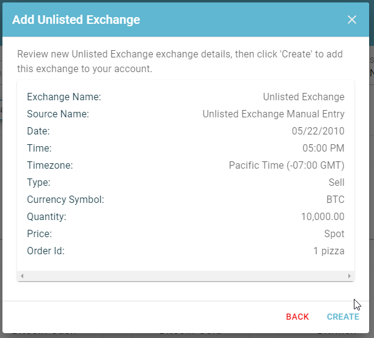Close the Add Unlisted Exchange dialog

(352, 20)
